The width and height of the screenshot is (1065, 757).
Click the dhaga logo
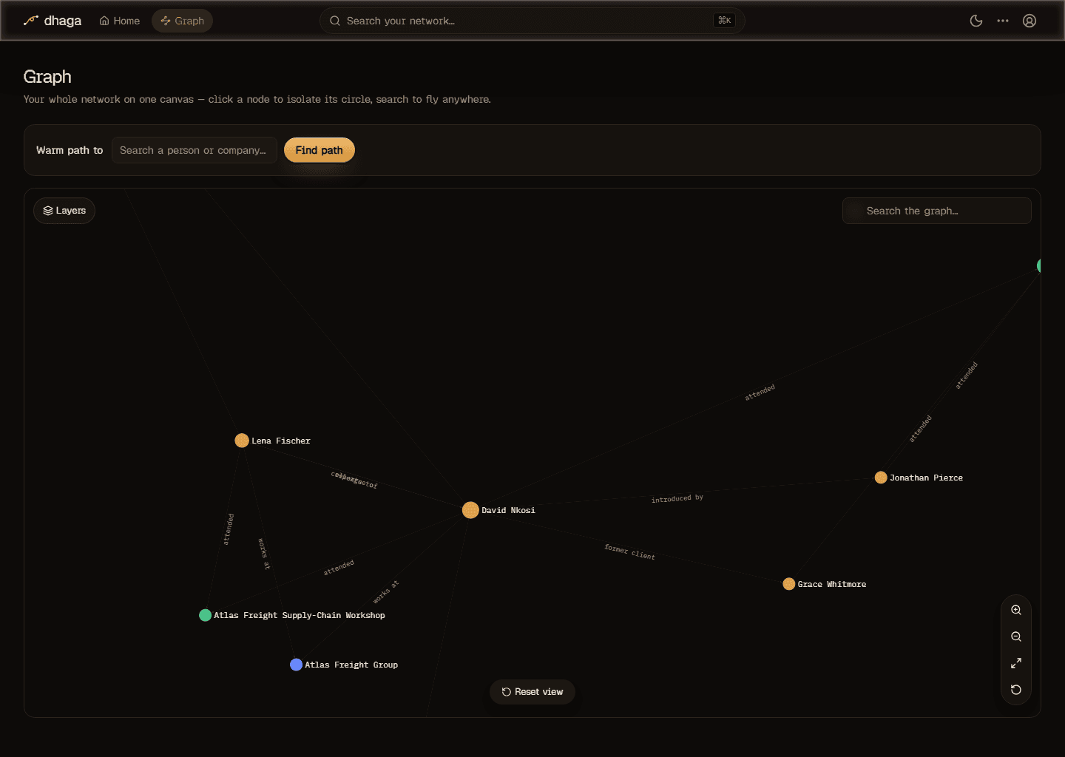53,21
